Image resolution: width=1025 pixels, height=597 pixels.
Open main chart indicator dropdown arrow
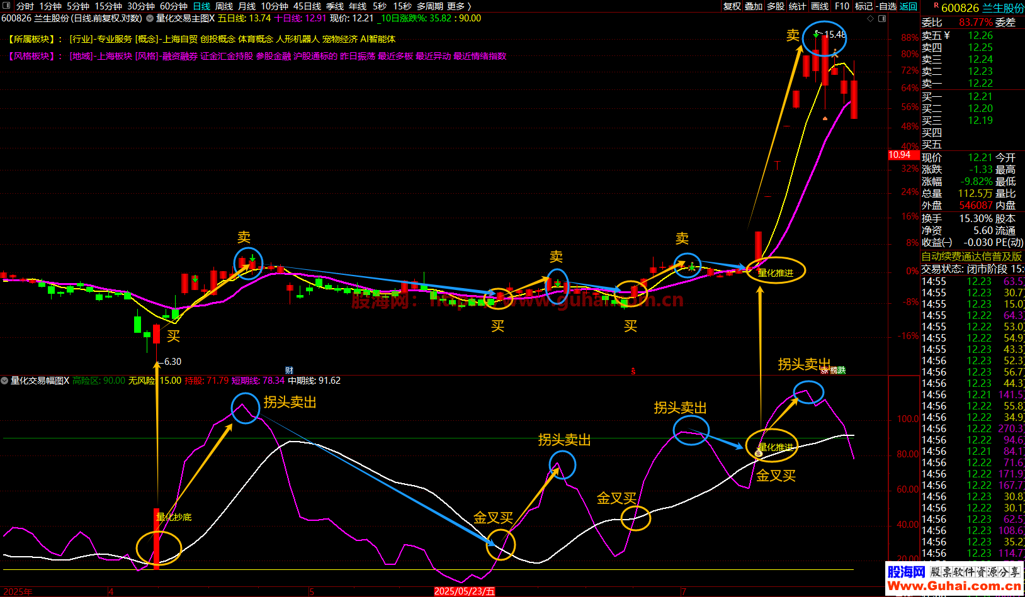tap(150, 18)
